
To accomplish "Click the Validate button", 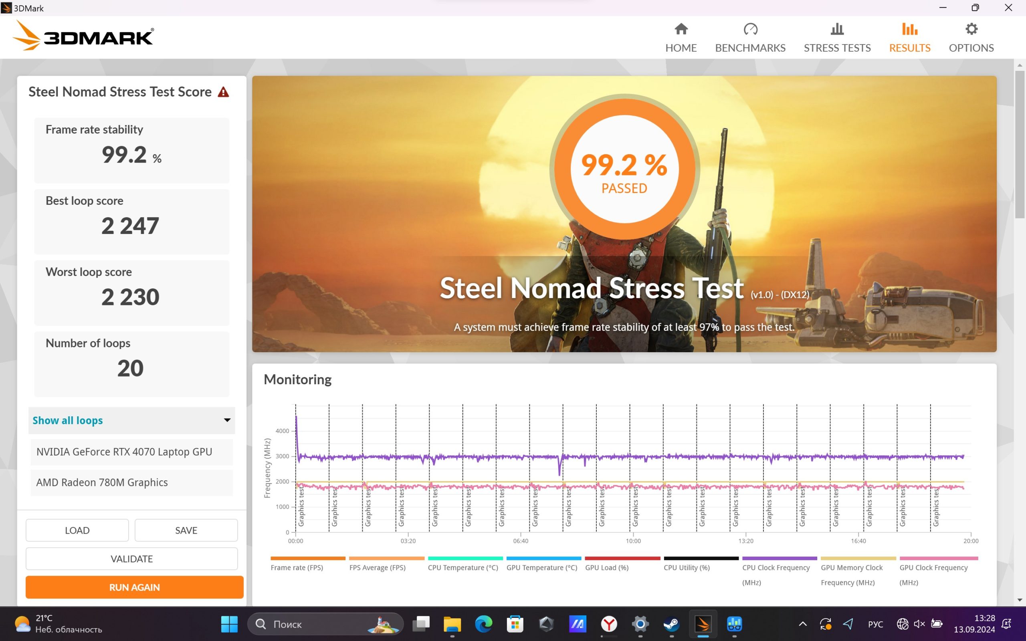I will (131, 559).
